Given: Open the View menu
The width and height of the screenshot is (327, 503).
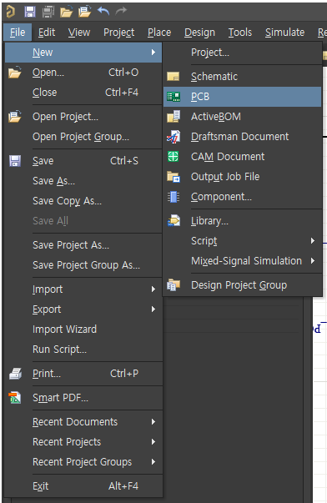Looking at the screenshot, I should (79, 33).
